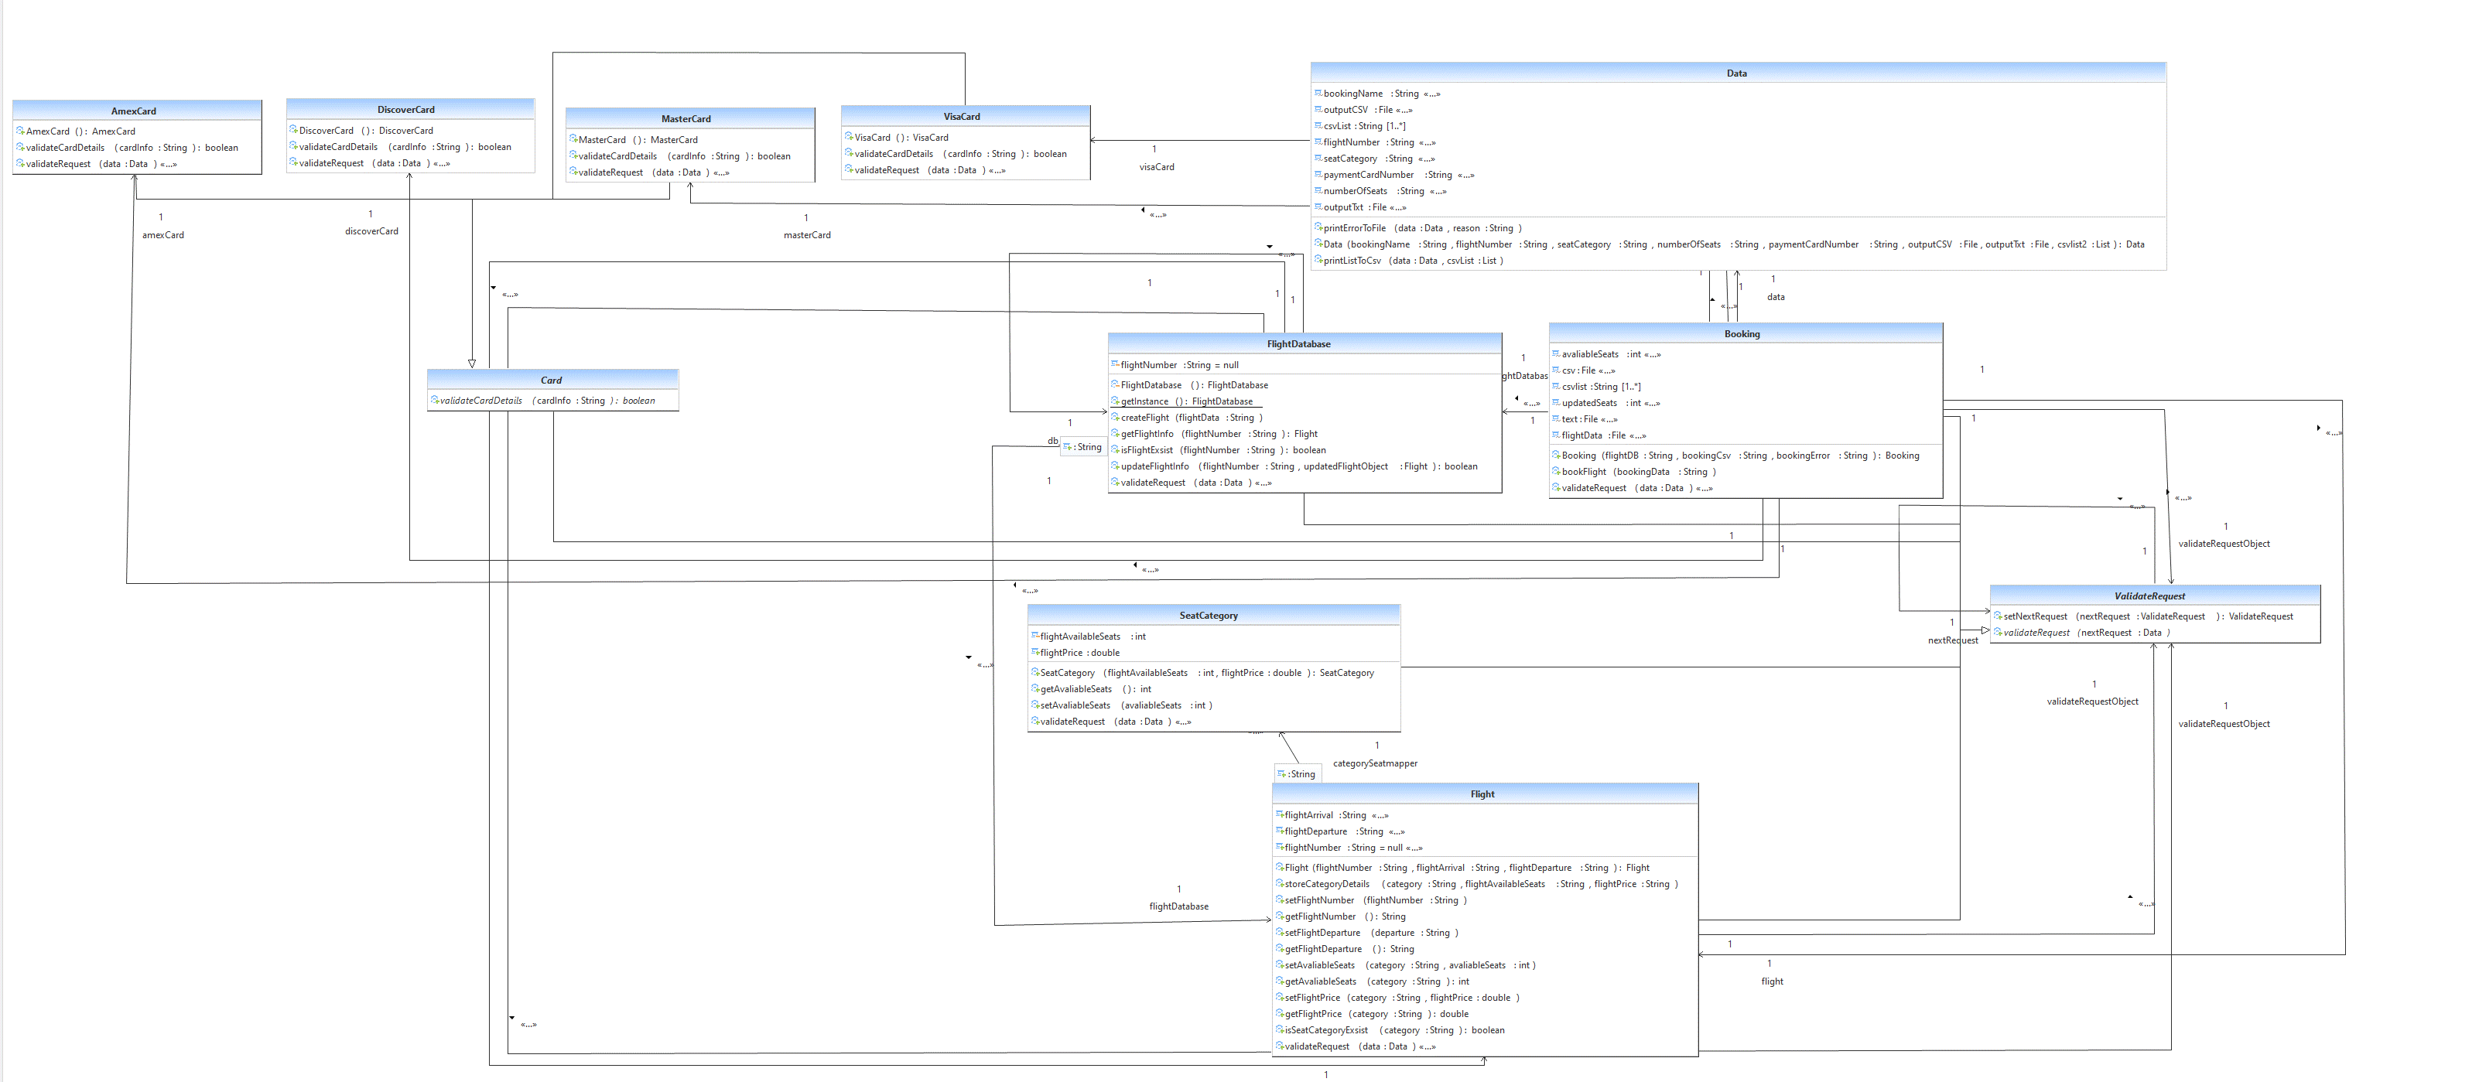Select bookFlight method in Booking
This screenshot has width=2479, height=1082.
(1634, 471)
